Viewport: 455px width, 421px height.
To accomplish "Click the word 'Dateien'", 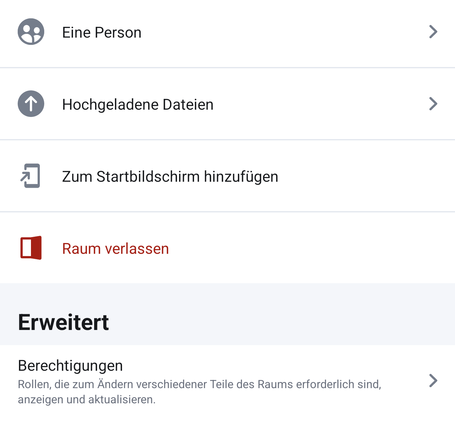I will click(188, 104).
